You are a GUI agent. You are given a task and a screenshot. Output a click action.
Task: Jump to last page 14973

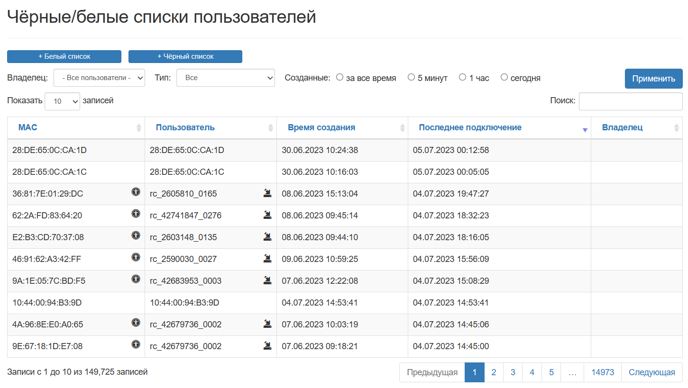pos(603,372)
